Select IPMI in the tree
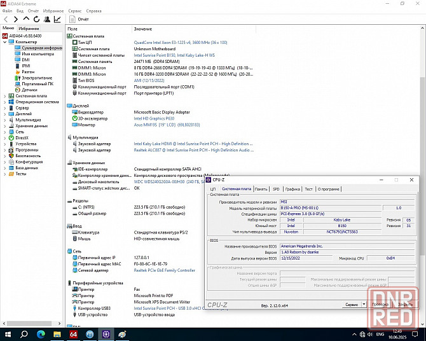The height and width of the screenshot is (341, 426). pos(26,66)
